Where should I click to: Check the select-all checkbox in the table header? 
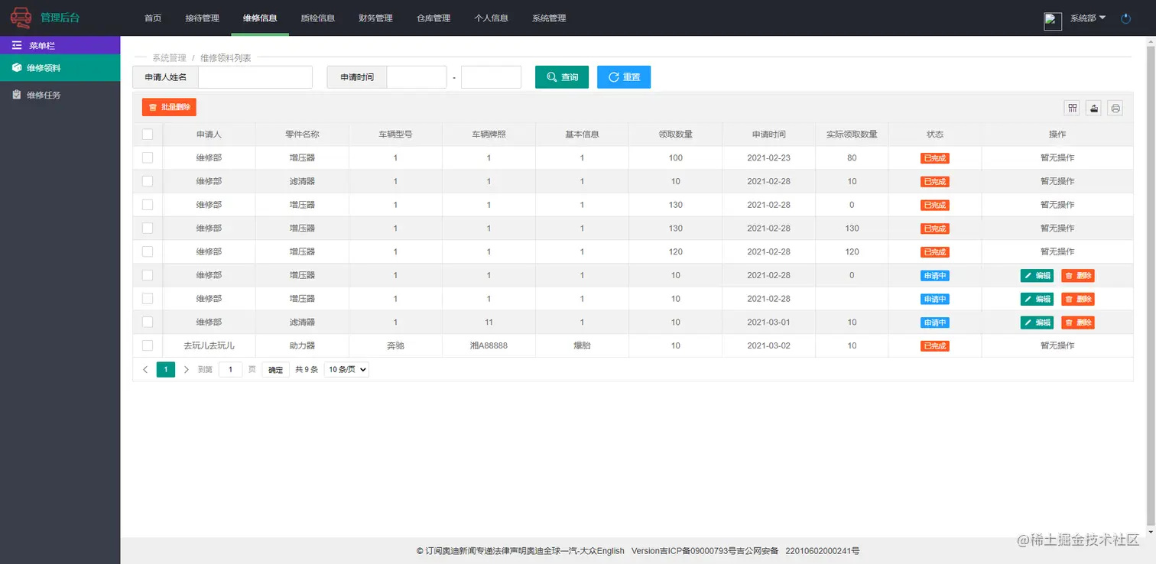tap(147, 134)
